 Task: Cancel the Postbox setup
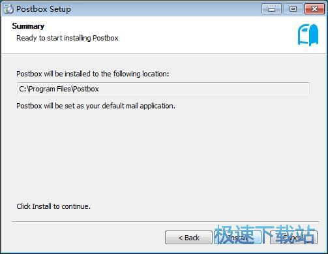point(293,238)
